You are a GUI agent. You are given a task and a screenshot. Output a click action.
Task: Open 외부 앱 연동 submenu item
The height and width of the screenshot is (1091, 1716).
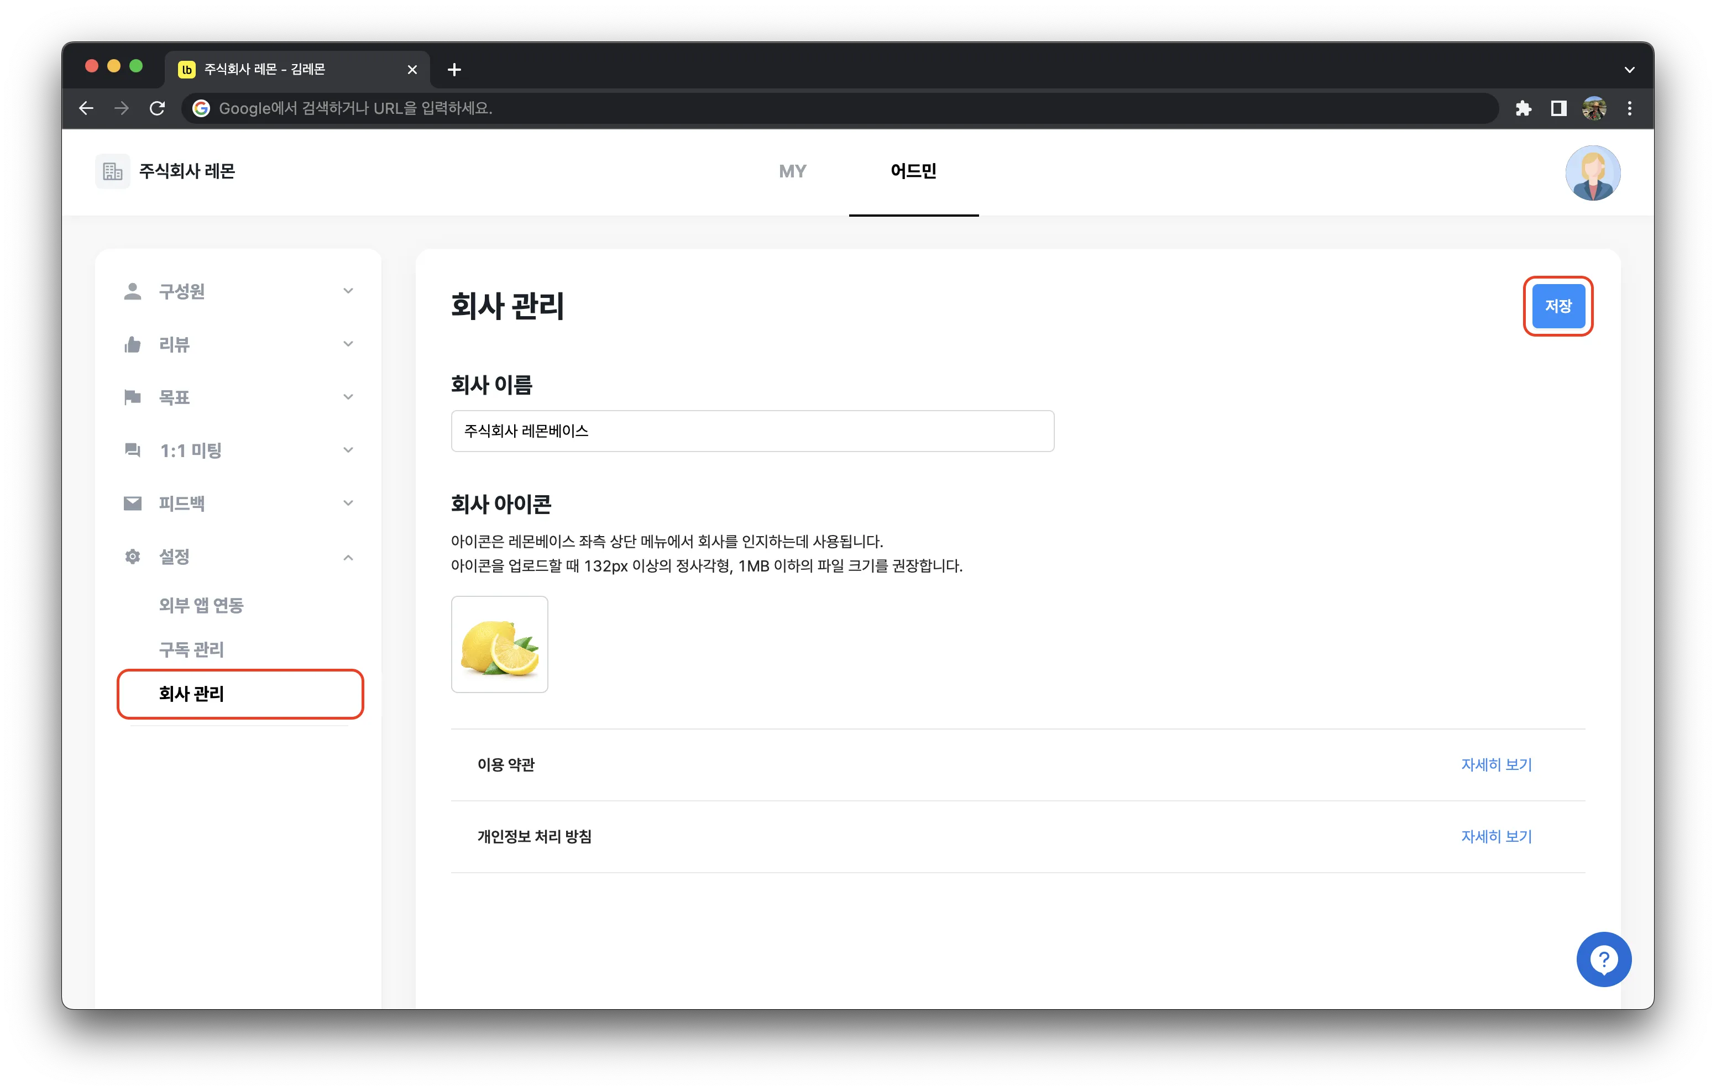point(201,606)
